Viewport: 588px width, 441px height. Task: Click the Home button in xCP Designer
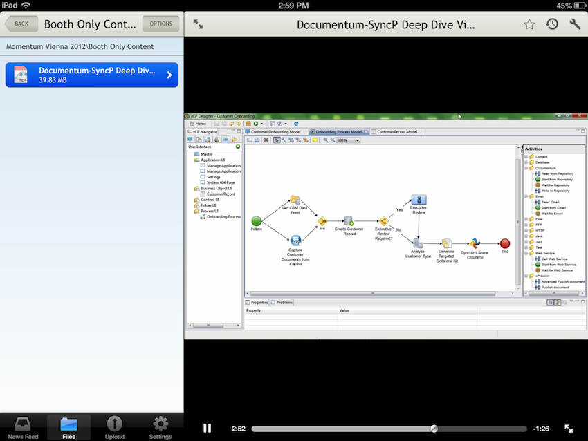(x=198, y=124)
